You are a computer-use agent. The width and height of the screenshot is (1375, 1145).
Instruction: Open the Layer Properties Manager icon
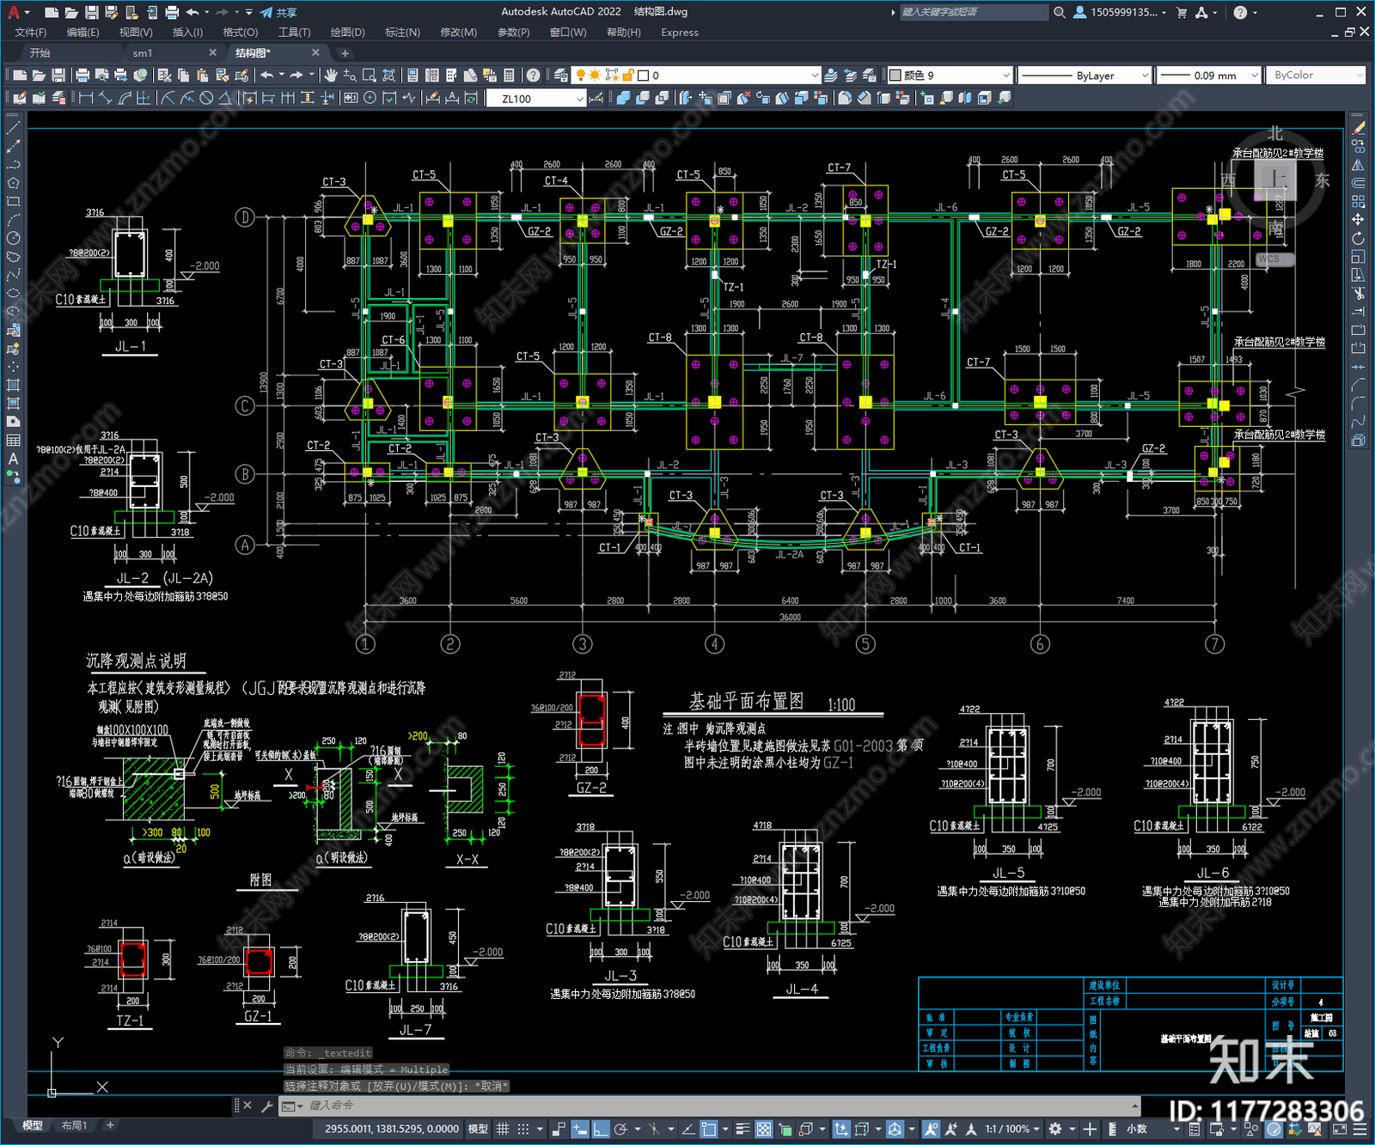pyautogui.click(x=560, y=76)
